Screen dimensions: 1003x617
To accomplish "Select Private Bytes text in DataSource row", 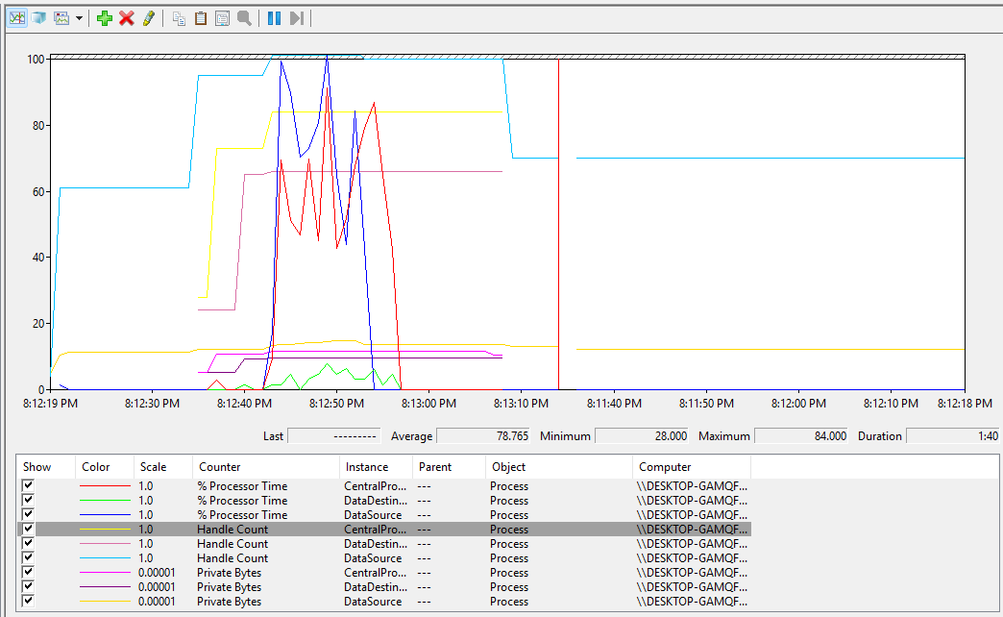I will pos(229,602).
